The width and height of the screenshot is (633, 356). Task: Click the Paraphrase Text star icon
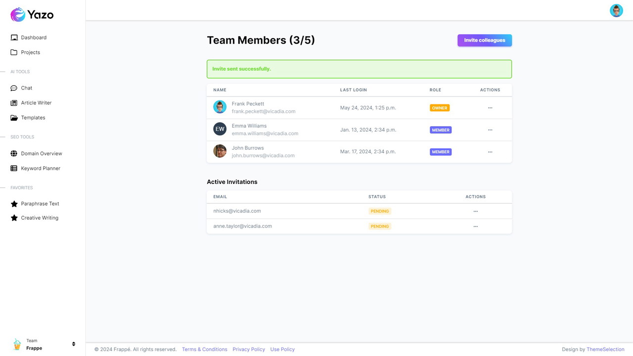[14, 204]
